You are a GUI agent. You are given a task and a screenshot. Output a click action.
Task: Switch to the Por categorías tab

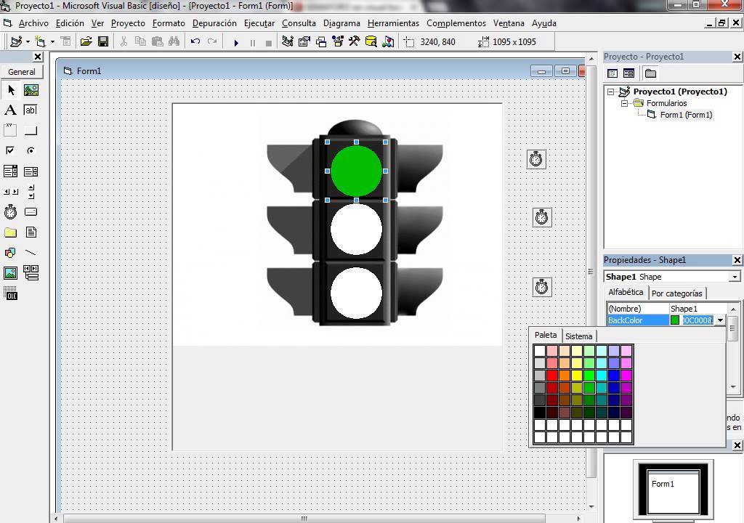tap(676, 293)
